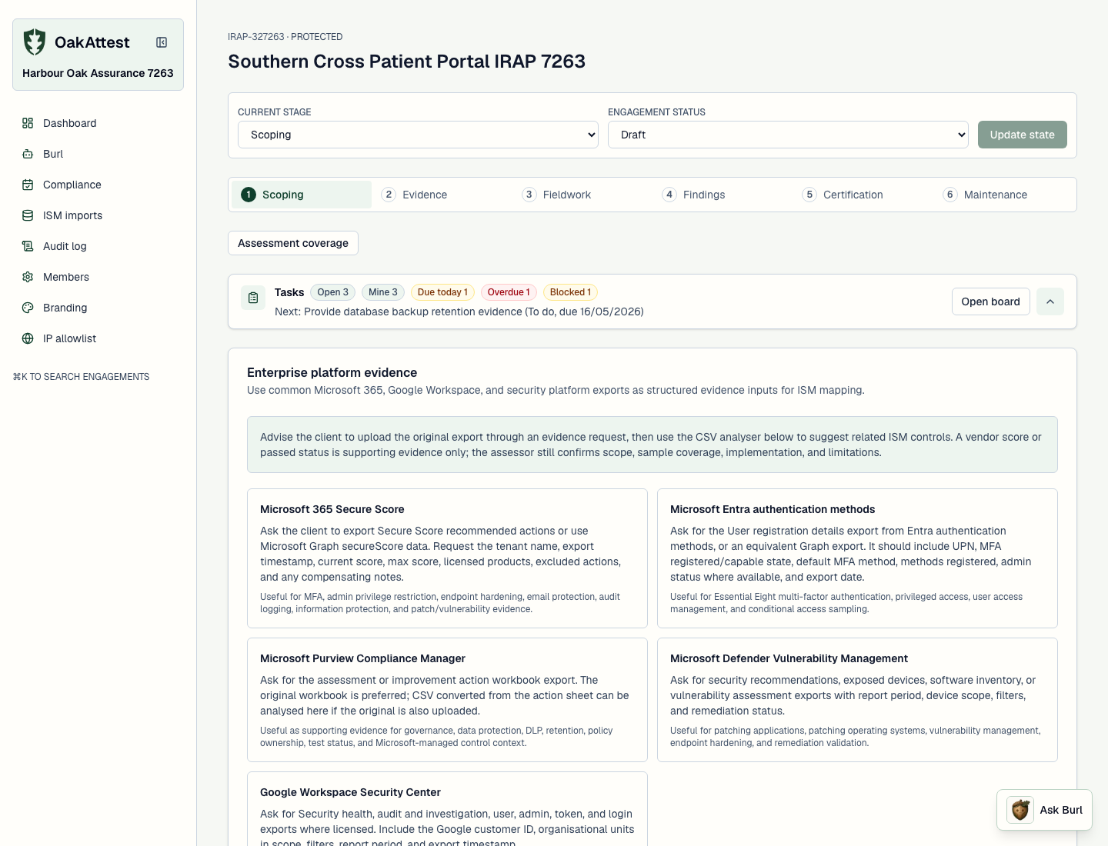Image resolution: width=1108 pixels, height=846 pixels.
Task: Click the Southern Cross Patient Portal title
Action: pyautogui.click(x=406, y=62)
